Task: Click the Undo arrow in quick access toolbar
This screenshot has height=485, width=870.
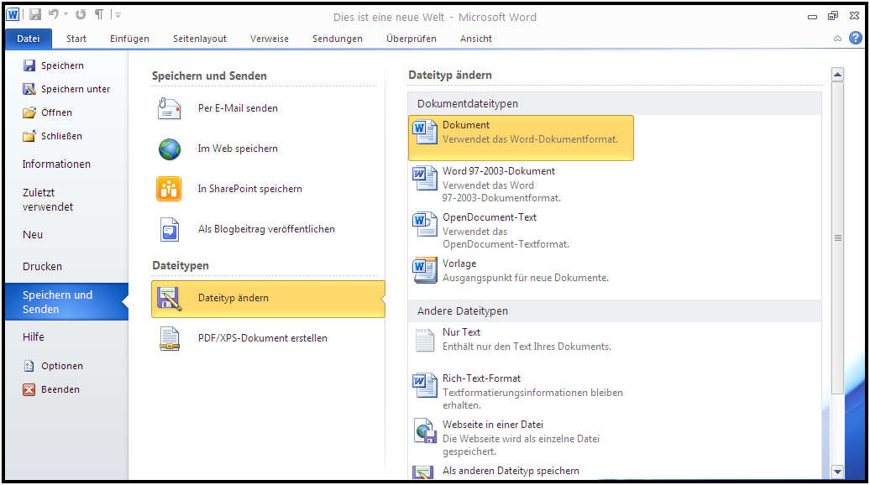Action: coord(53,14)
